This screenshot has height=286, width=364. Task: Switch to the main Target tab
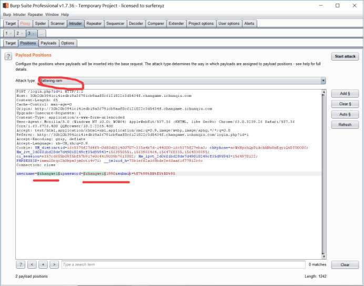[x=11, y=24]
